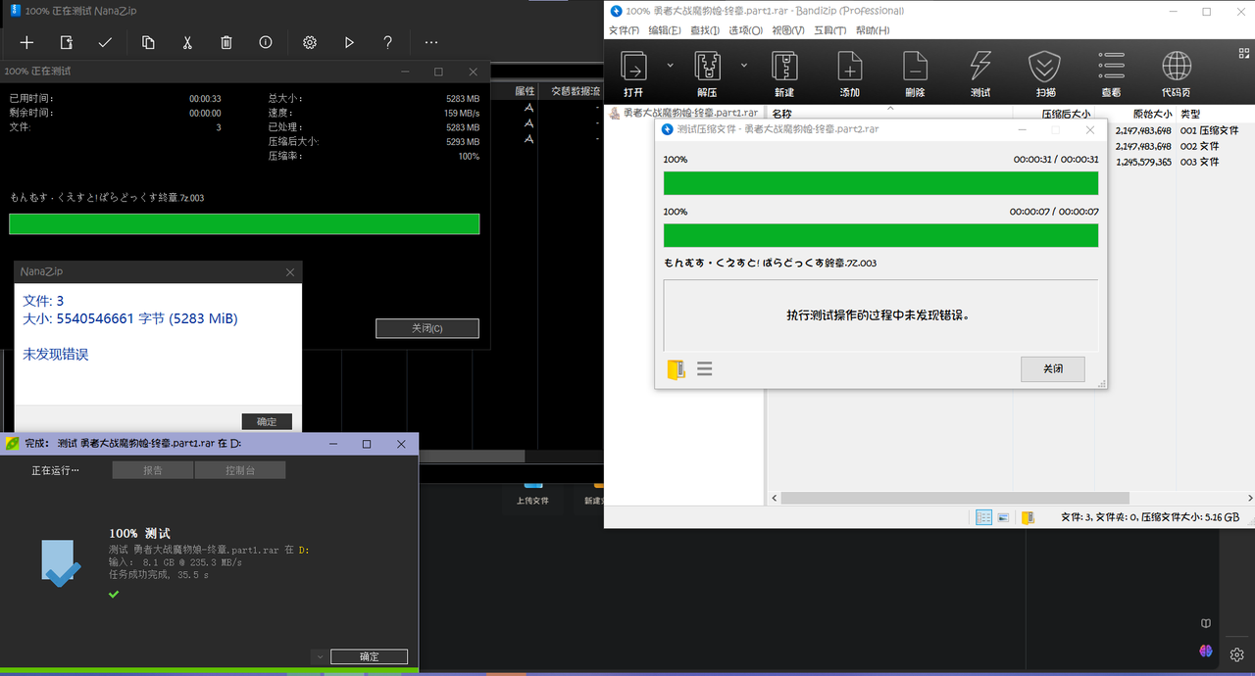
Task: Click Bandizip Scan (扫描) shield icon
Action: tap(1045, 73)
